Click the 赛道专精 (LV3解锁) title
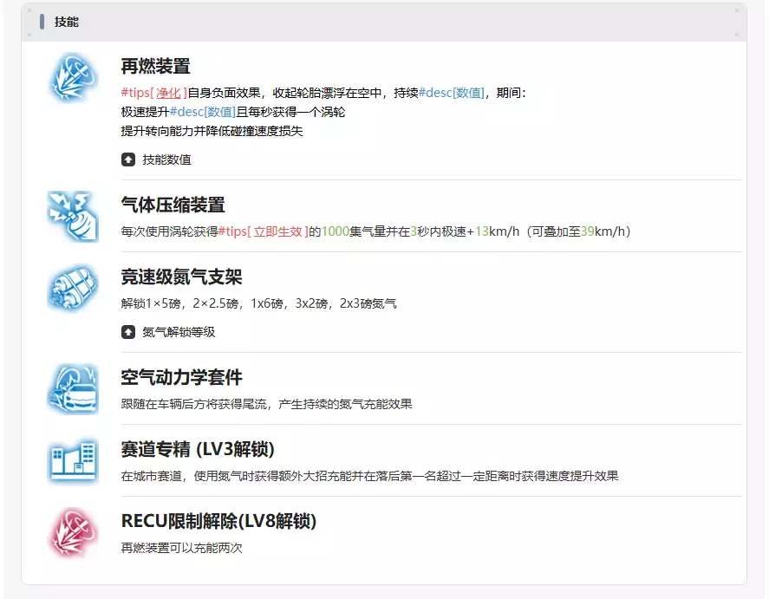The height and width of the screenshot is (599, 769). [x=198, y=450]
